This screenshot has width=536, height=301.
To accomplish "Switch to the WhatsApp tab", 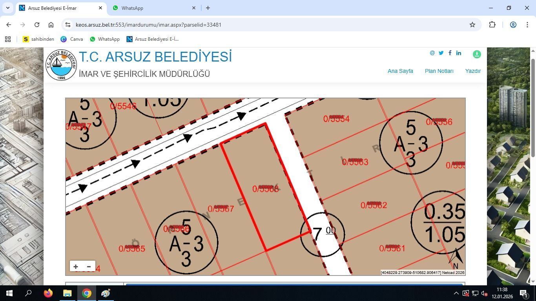I will click(x=154, y=8).
